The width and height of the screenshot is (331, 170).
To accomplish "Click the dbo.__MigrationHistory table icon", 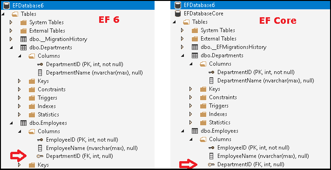I will click(23, 39).
